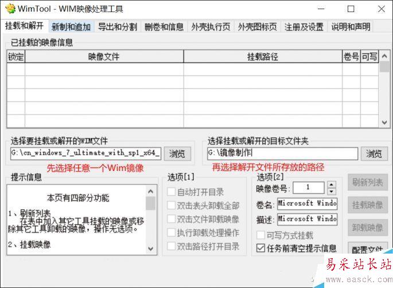Click the 可写 column header
This screenshot has height=288, width=393.
point(369,57)
